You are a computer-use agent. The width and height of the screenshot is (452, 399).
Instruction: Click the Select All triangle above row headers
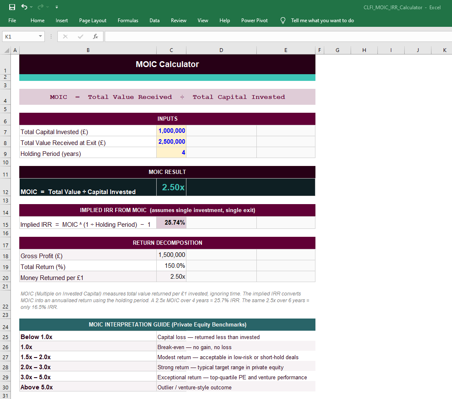pyautogui.click(x=8, y=50)
